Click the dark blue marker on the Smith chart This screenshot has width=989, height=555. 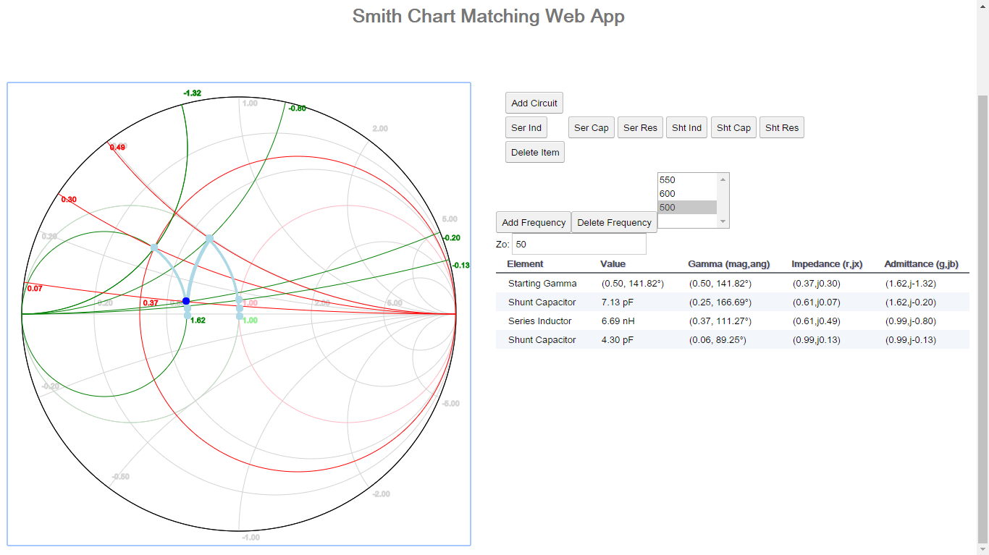pos(186,301)
